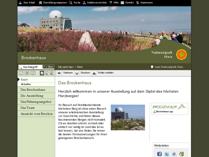Image resolution: width=209 pixels, height=157 pixels.
Task: Click the Zum Inhalt anchor icon
Action: 20,3
